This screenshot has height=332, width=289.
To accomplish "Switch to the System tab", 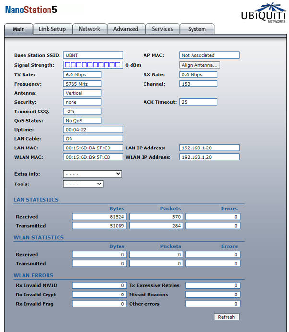I will coord(197,29).
